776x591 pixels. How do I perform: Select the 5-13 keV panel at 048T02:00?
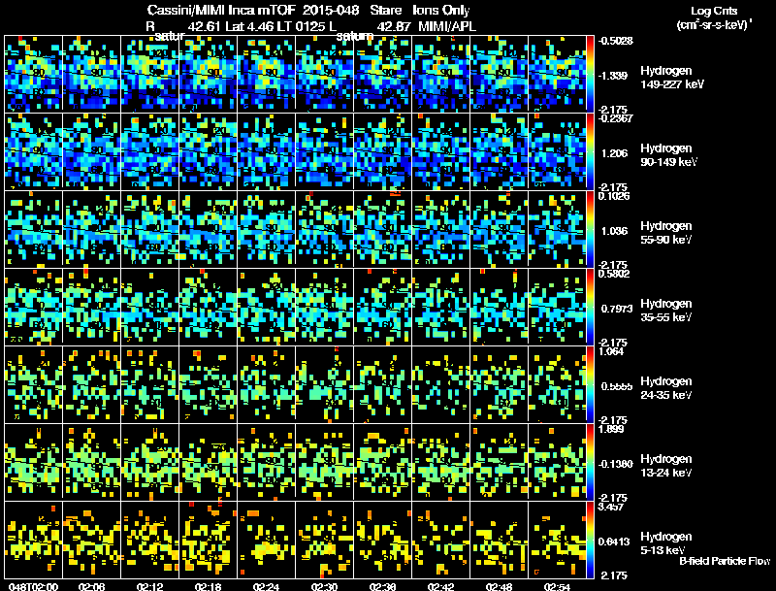tap(34, 540)
